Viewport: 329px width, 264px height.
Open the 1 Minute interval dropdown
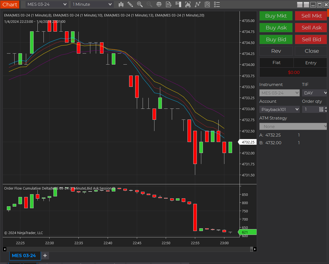92,4
